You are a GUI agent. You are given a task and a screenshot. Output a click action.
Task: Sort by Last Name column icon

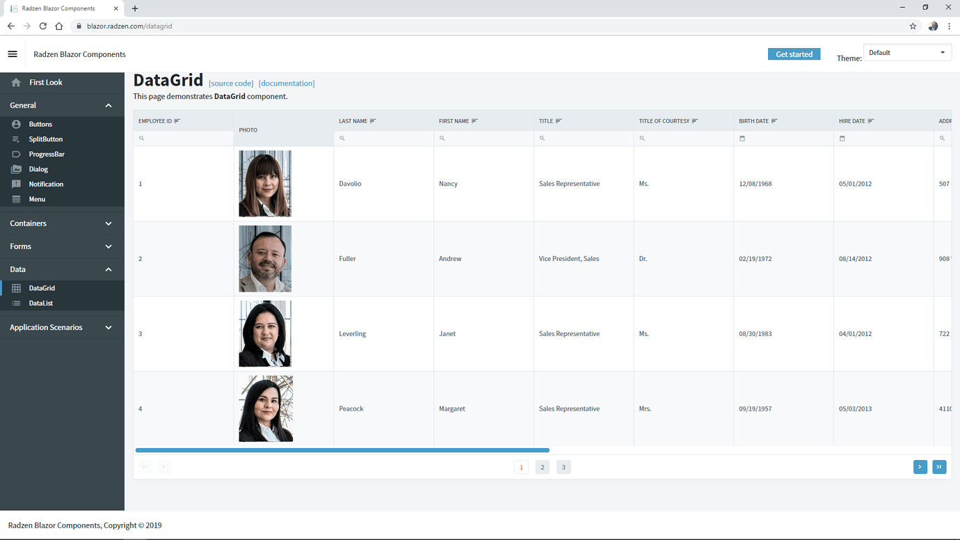(373, 121)
